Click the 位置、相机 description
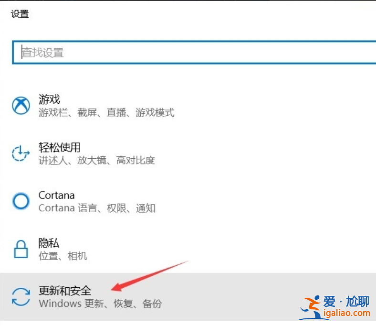Screen dimensions: 376x326 (63, 256)
